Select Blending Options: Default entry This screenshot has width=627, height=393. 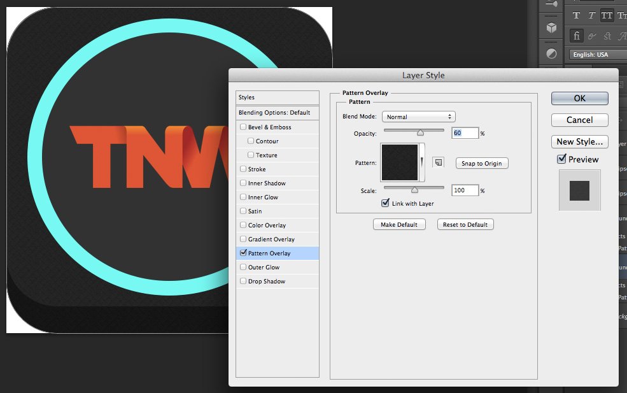(x=278, y=113)
